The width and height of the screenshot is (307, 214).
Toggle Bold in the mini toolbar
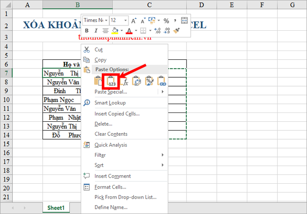(87, 31)
